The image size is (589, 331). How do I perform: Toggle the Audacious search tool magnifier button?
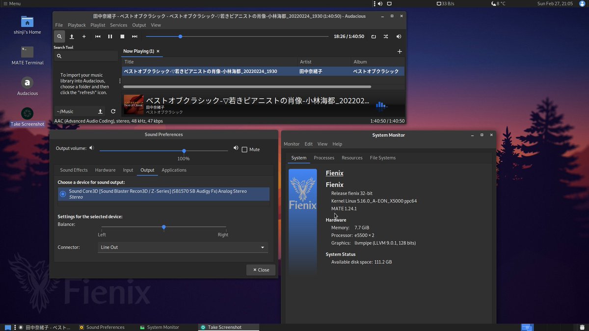click(x=59, y=36)
